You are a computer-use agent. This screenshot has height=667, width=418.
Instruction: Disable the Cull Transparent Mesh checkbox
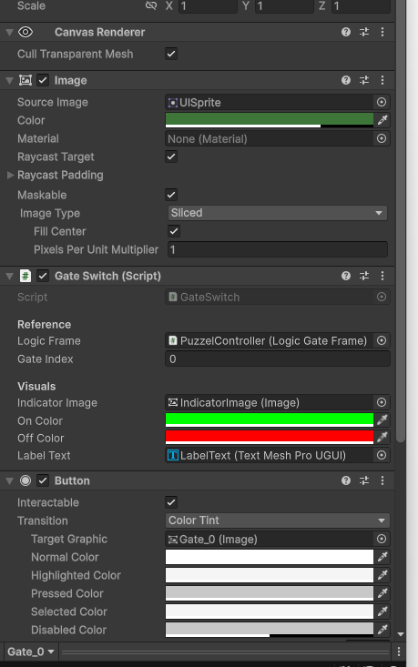coord(171,54)
